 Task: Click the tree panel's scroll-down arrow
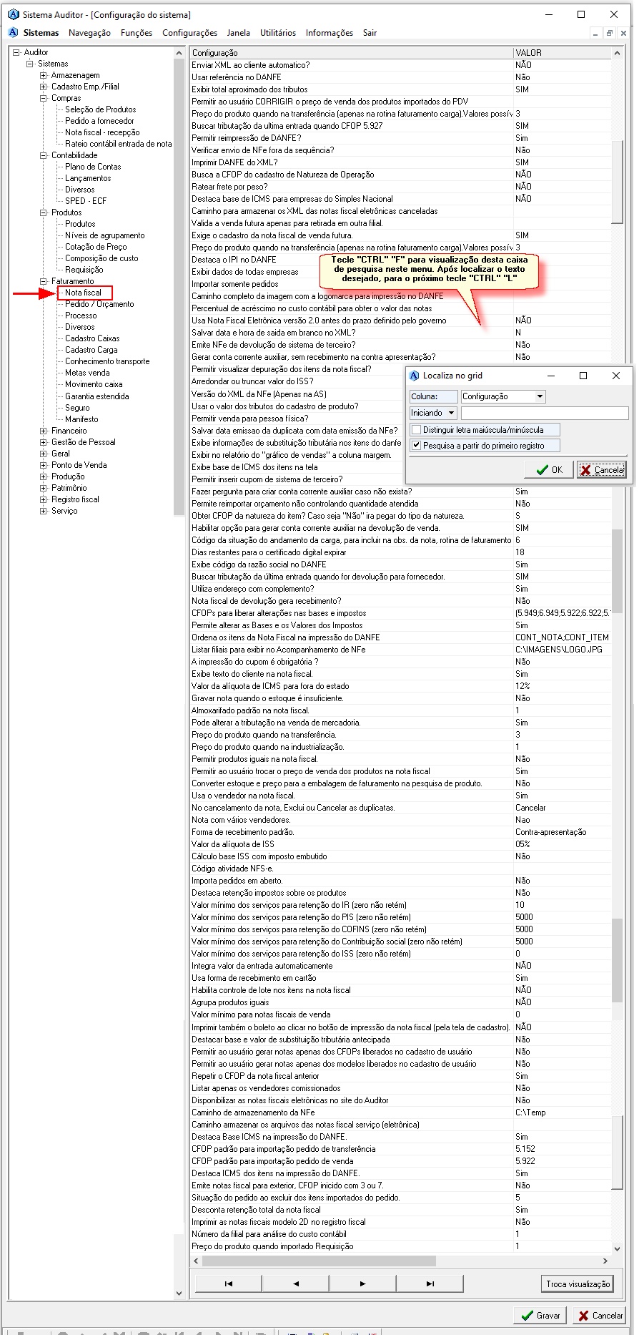click(179, 1294)
